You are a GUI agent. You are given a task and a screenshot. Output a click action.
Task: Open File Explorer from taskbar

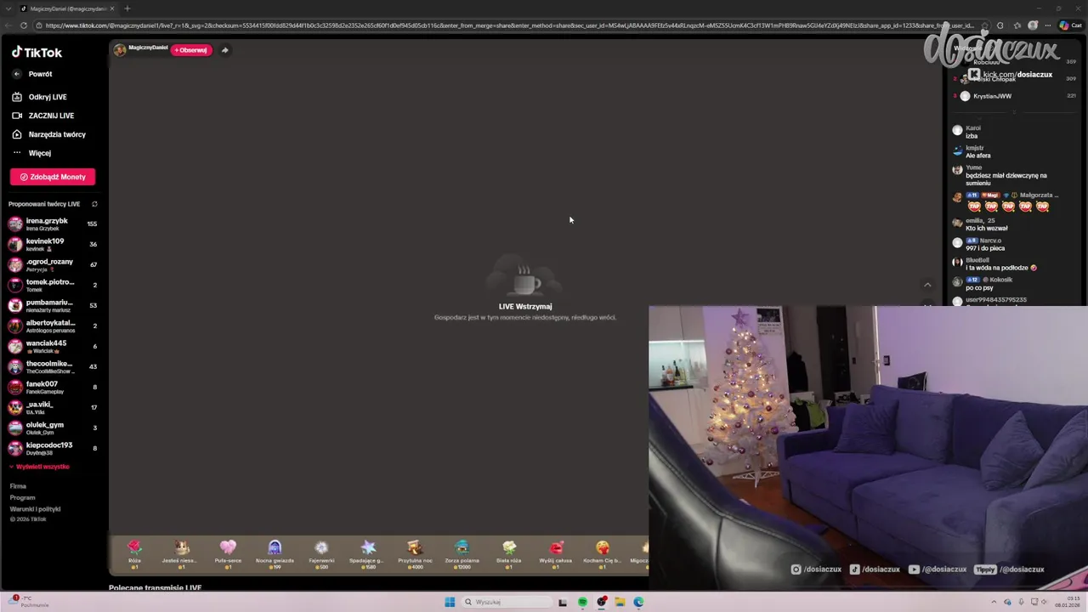pos(620,602)
